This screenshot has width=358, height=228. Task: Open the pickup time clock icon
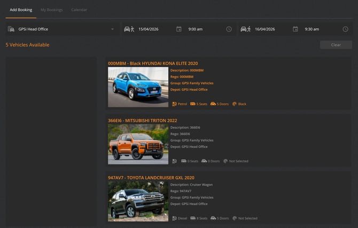pyautogui.click(x=229, y=29)
